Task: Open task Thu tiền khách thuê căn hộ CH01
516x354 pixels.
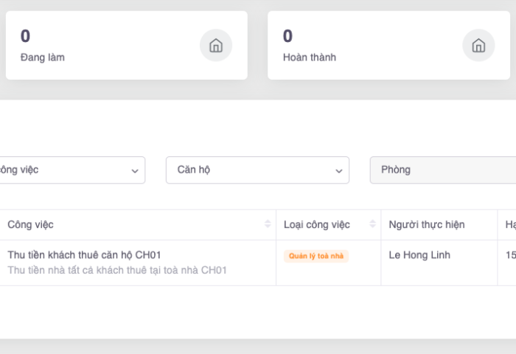Action: pos(84,254)
